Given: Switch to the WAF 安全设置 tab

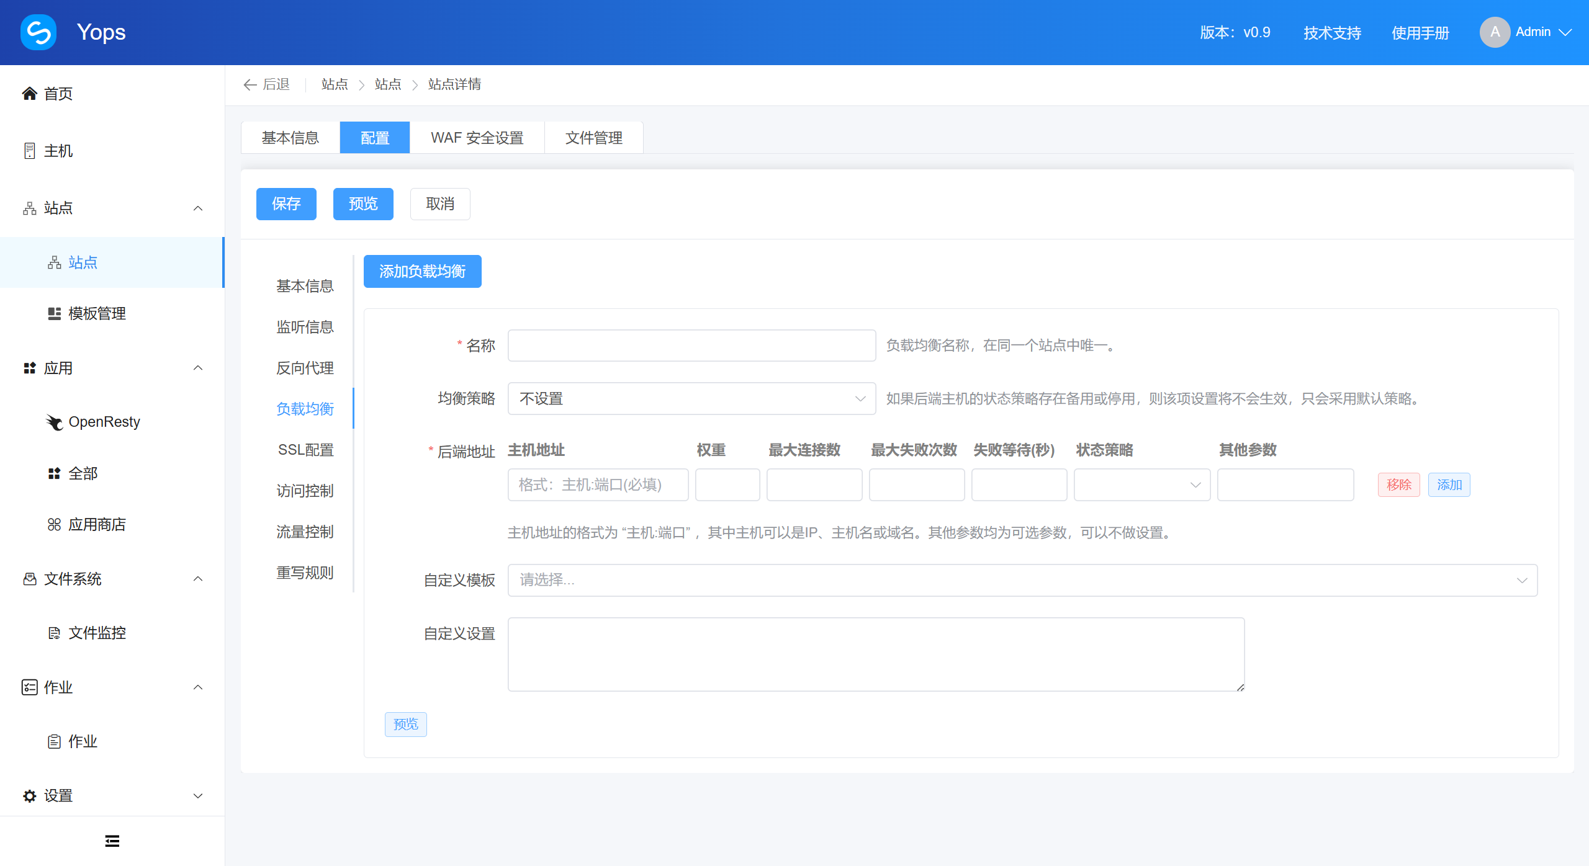Looking at the screenshot, I should coord(477,138).
